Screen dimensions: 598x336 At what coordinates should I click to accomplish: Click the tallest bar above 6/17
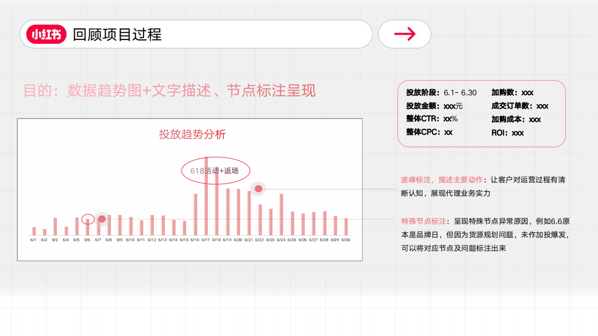pyautogui.click(x=206, y=196)
